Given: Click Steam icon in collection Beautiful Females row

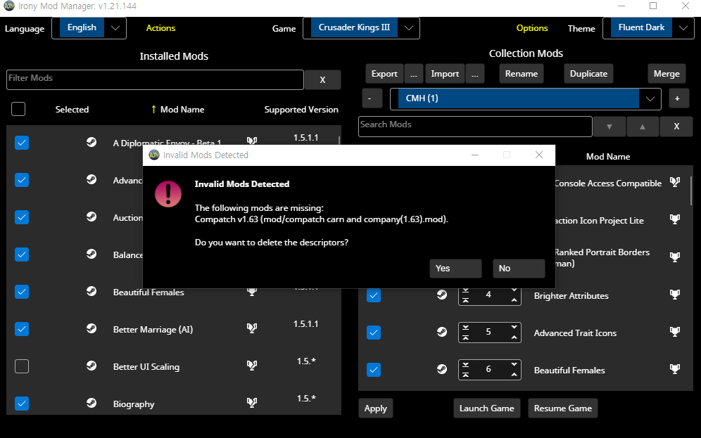Looking at the screenshot, I should tap(442, 369).
